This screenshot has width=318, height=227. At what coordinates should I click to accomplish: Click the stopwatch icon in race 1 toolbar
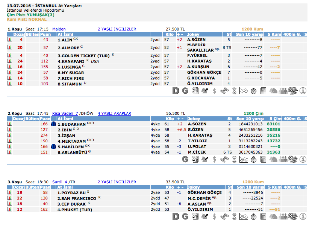[253, 90]
